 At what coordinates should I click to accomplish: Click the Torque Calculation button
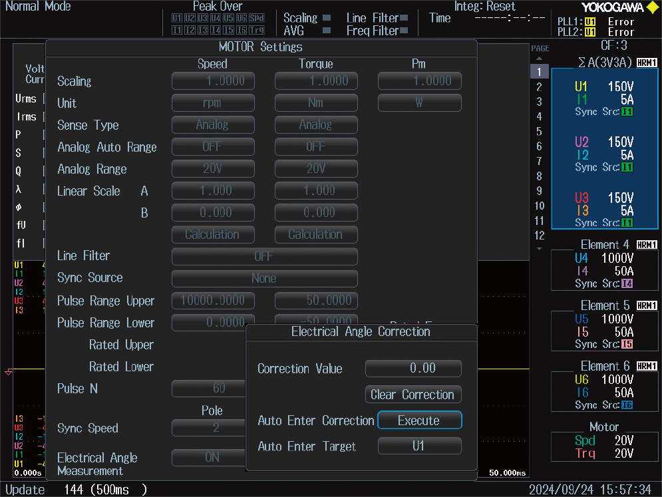316,234
